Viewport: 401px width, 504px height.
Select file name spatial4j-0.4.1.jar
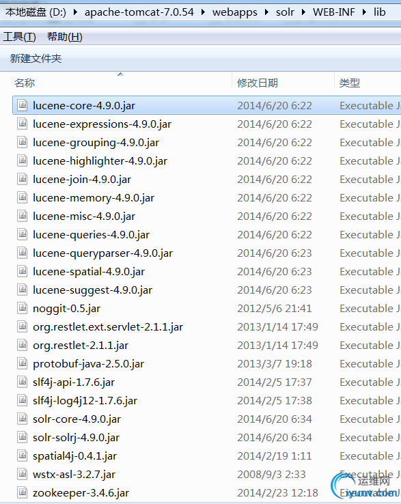click(74, 456)
